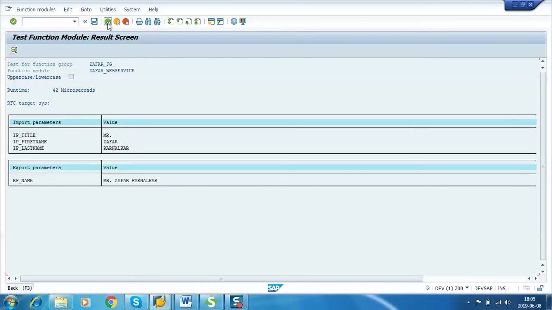Image resolution: width=552 pixels, height=310 pixels.
Task: Click the EP_NAME export parameter
Action: [x=23, y=180]
